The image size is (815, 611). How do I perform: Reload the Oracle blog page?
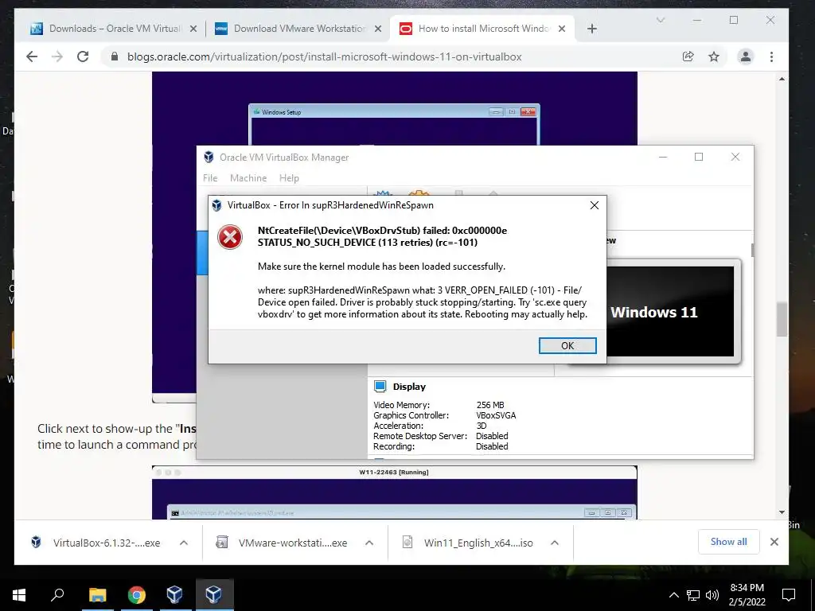(x=83, y=56)
